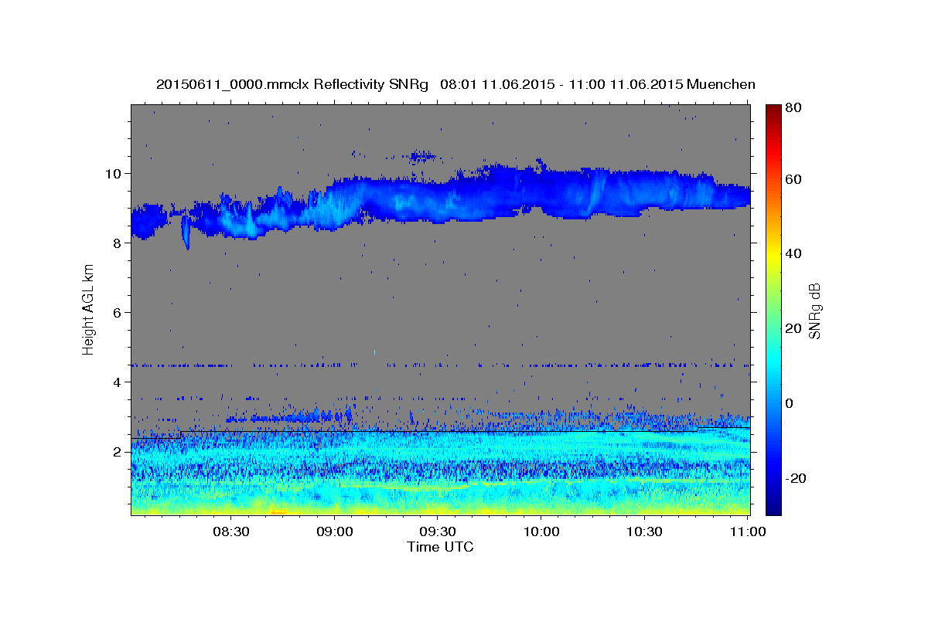Click the 11:00 time tick label

click(747, 531)
